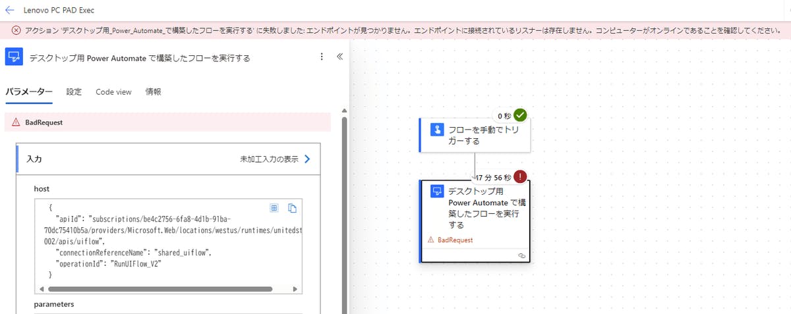The image size is (791, 314).
Task: Open the 情報 tab
Action: tap(154, 92)
